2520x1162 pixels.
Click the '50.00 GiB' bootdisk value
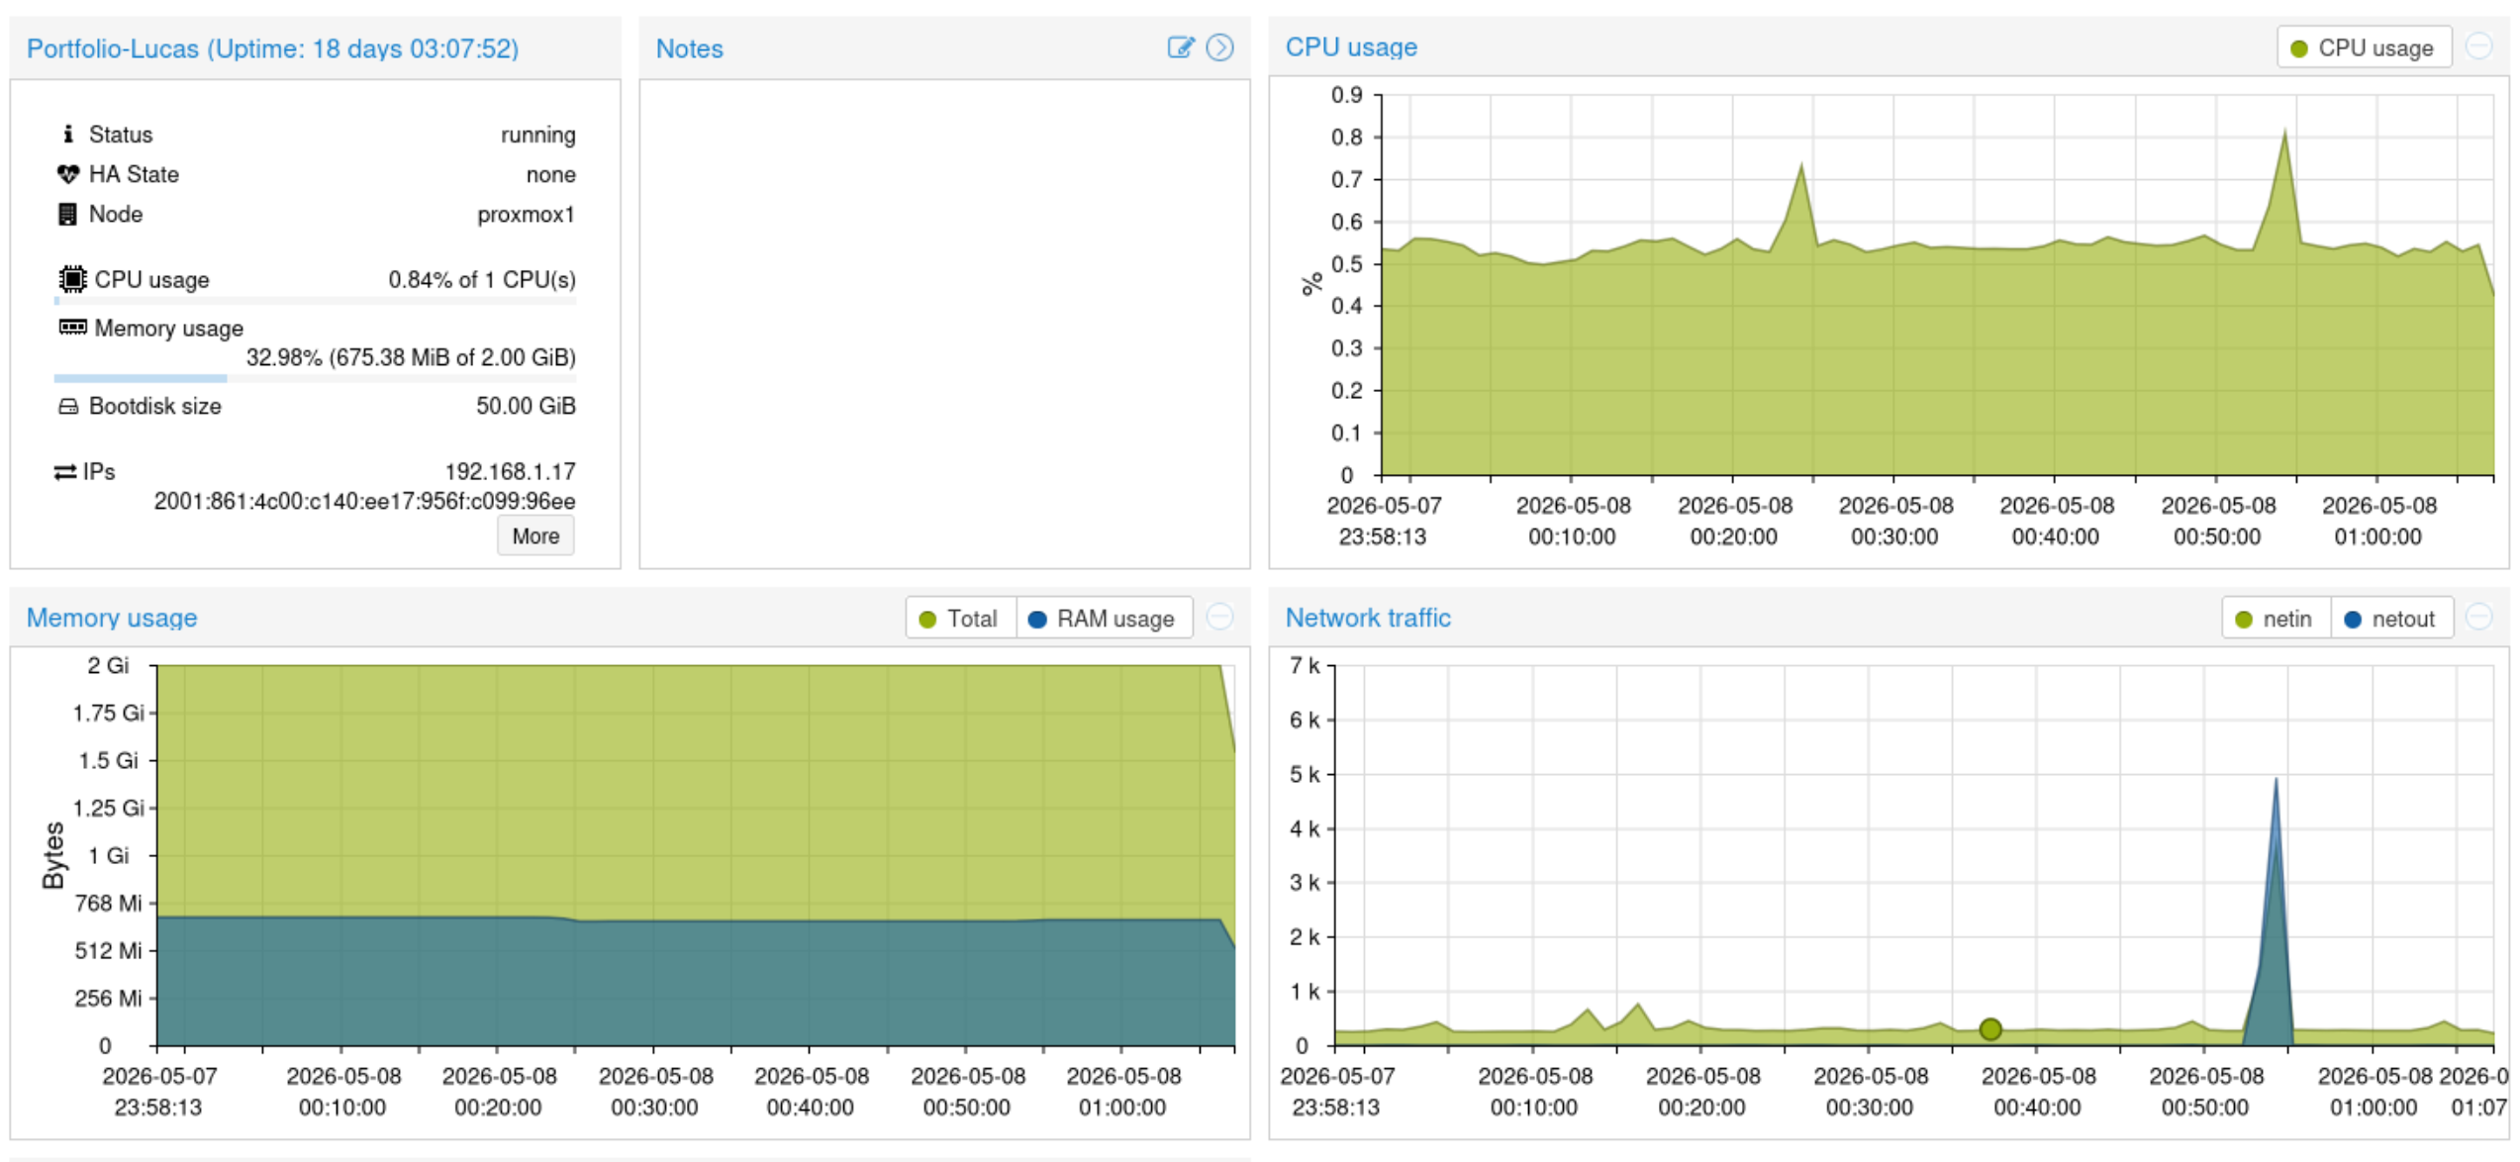click(526, 406)
